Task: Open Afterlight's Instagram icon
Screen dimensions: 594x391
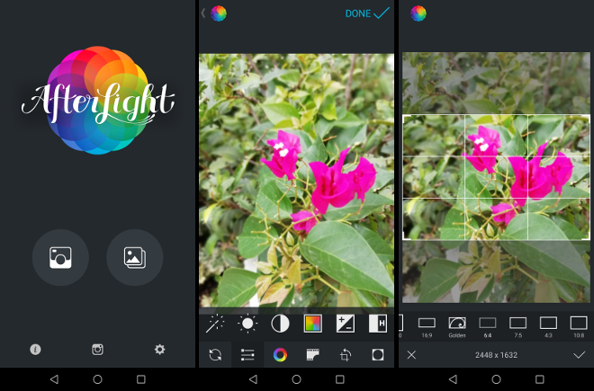Action: tap(97, 350)
